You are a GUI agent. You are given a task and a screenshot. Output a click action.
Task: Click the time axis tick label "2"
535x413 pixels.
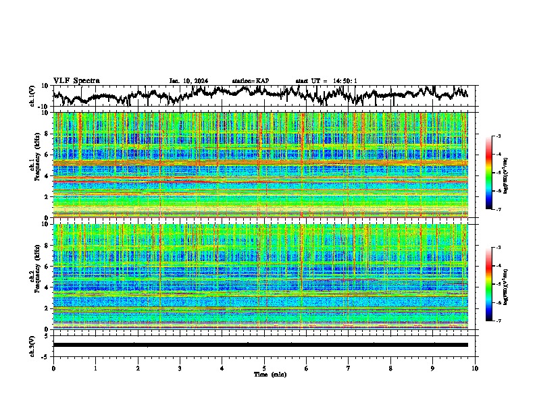[138, 368]
